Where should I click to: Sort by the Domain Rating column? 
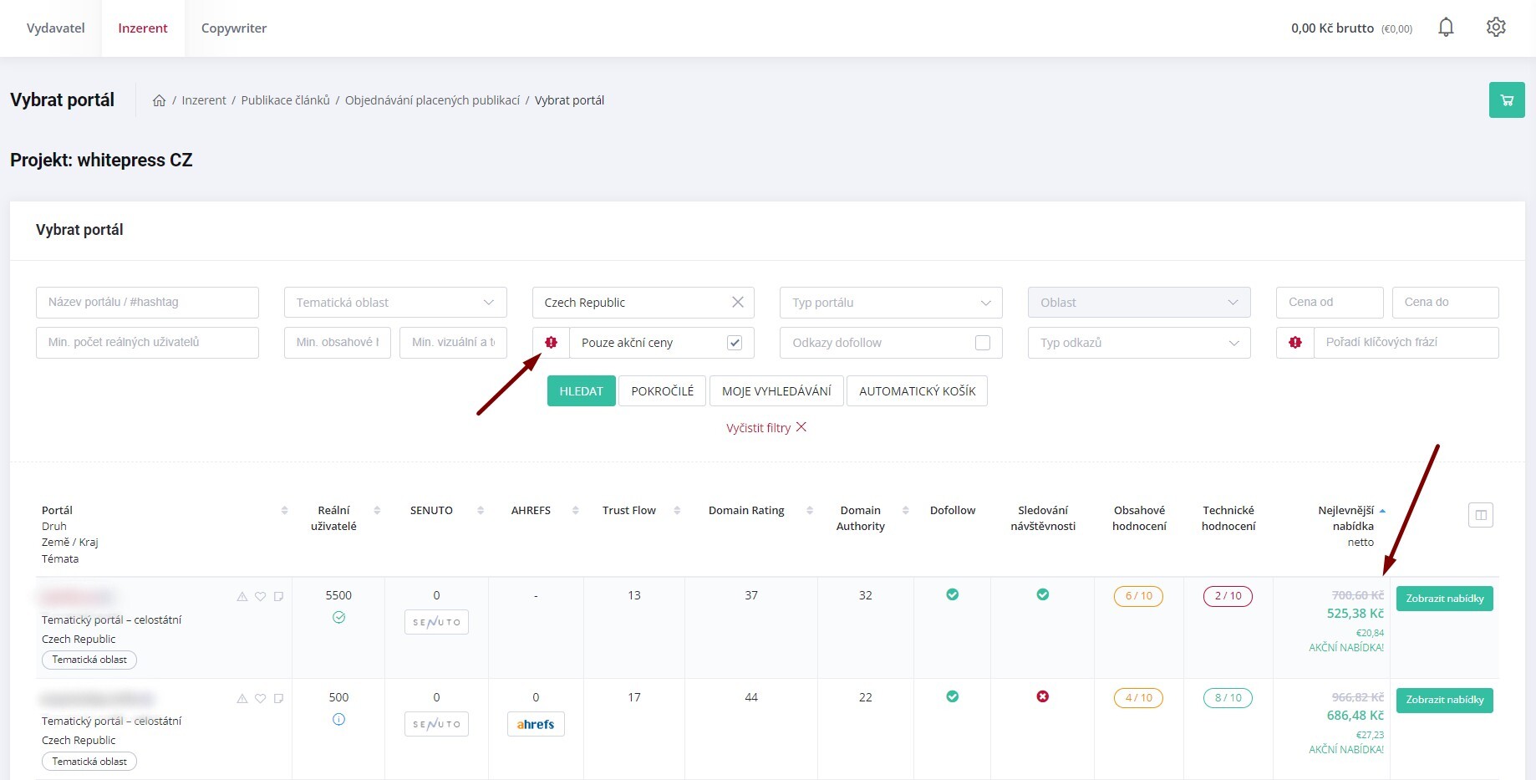pos(810,510)
